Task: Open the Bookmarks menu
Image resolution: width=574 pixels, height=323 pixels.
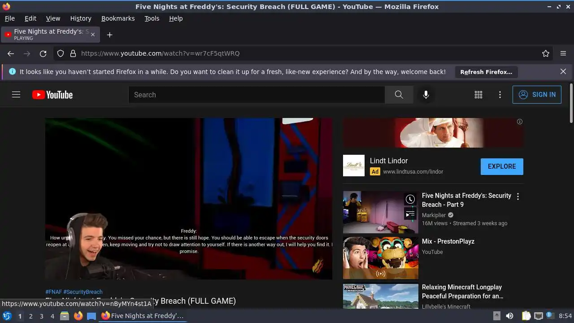Action: 118,18
